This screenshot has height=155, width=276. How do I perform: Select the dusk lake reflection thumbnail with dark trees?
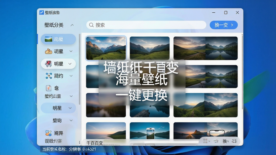point(106,105)
